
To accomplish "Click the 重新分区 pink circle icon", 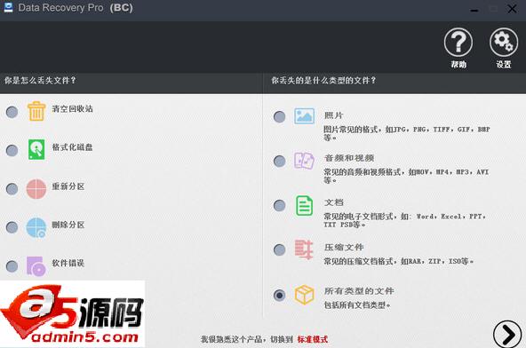I will [x=36, y=189].
